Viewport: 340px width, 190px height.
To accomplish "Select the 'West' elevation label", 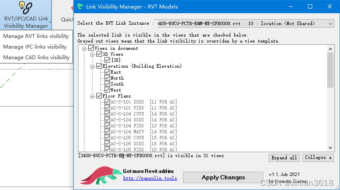I will pos(116,90).
